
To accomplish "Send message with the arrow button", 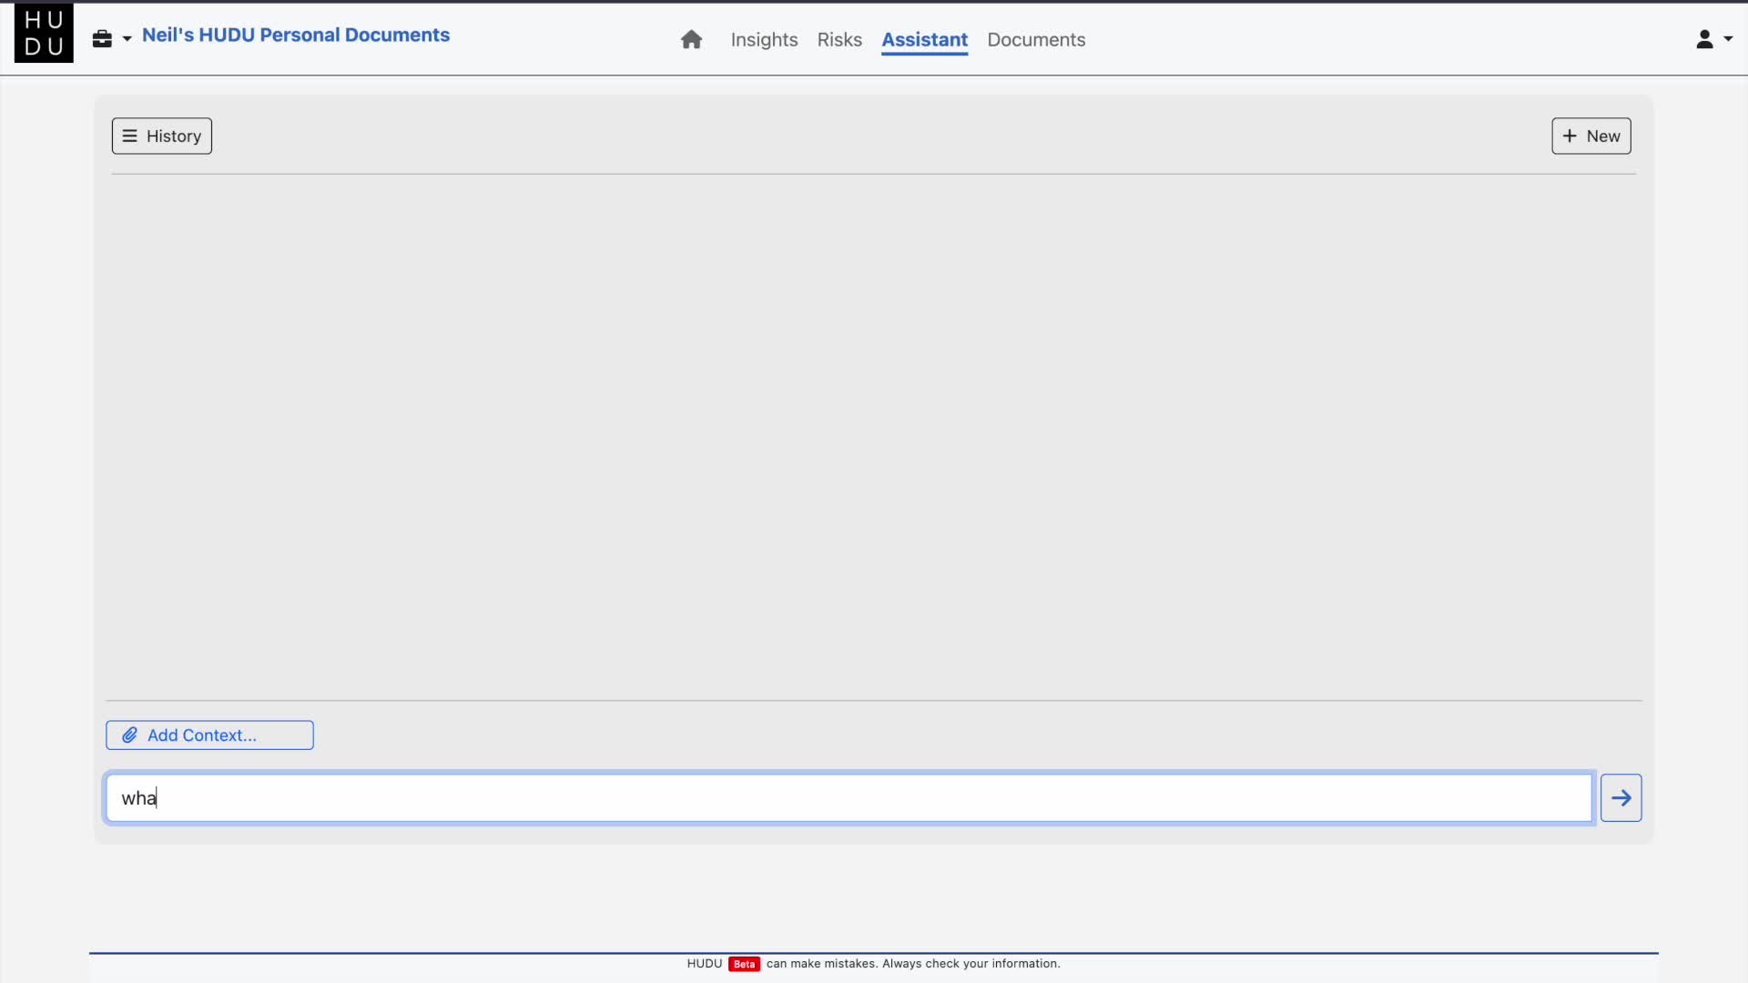I will (1621, 798).
